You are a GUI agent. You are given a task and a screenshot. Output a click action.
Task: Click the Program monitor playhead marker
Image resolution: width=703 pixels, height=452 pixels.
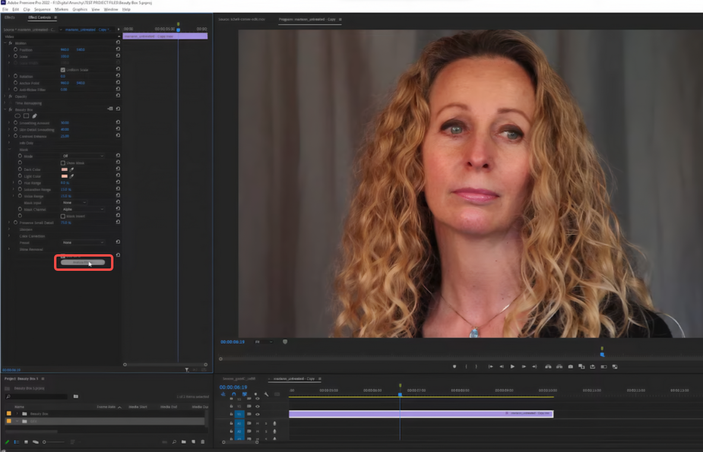(x=602, y=354)
